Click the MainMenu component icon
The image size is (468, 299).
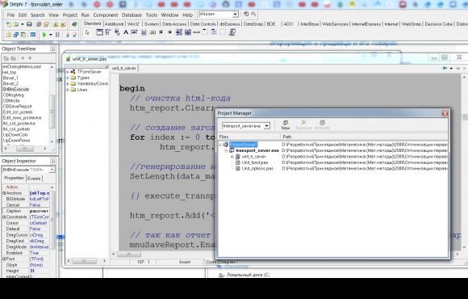108,32
